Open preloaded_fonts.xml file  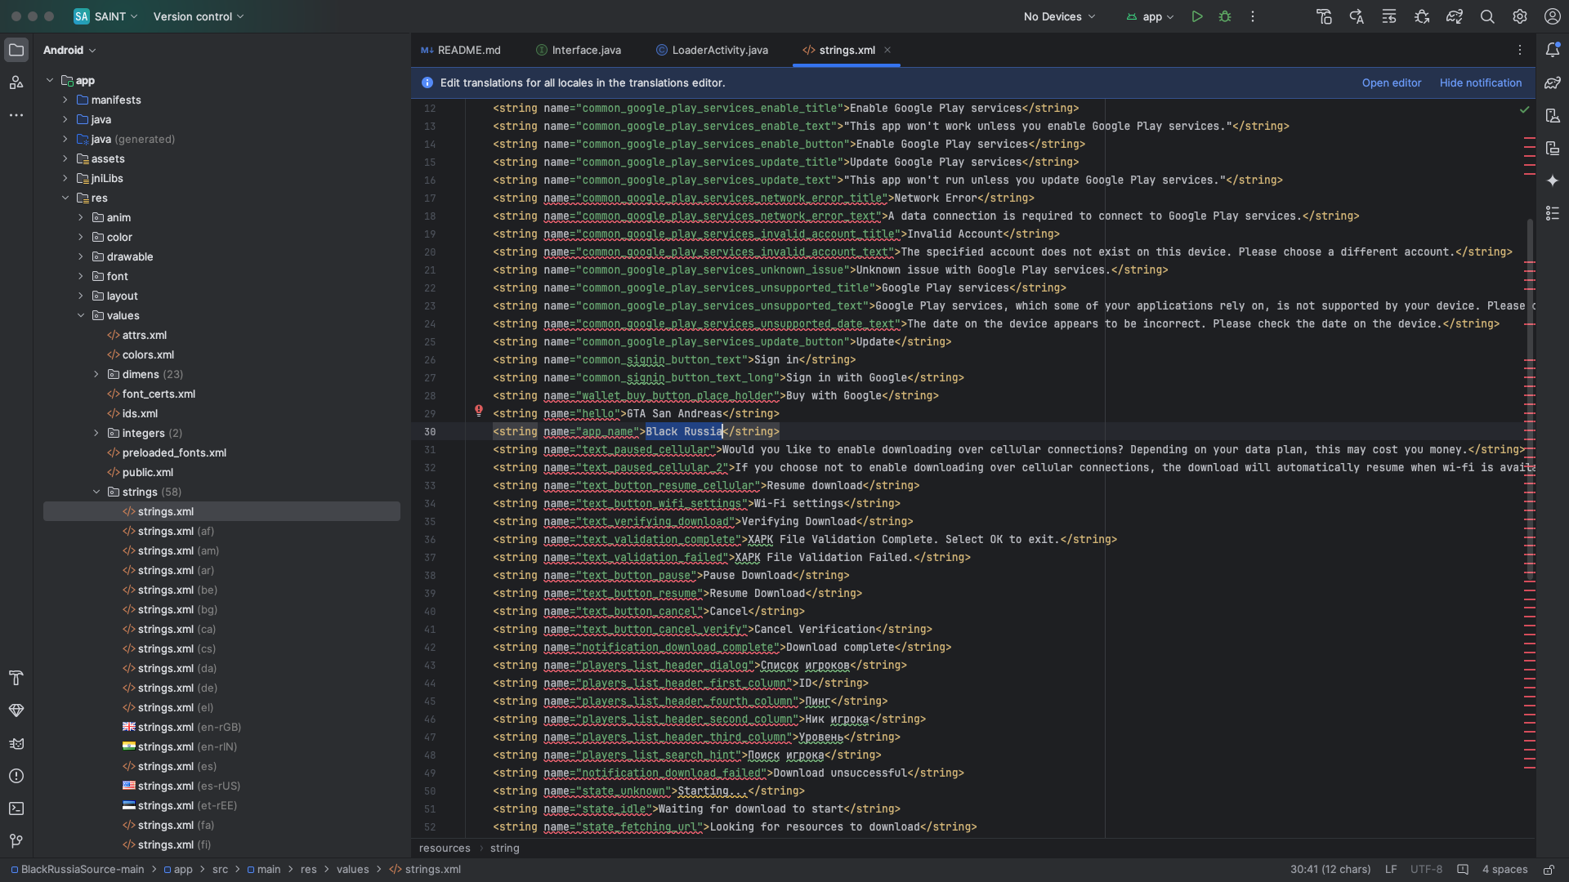click(x=167, y=452)
